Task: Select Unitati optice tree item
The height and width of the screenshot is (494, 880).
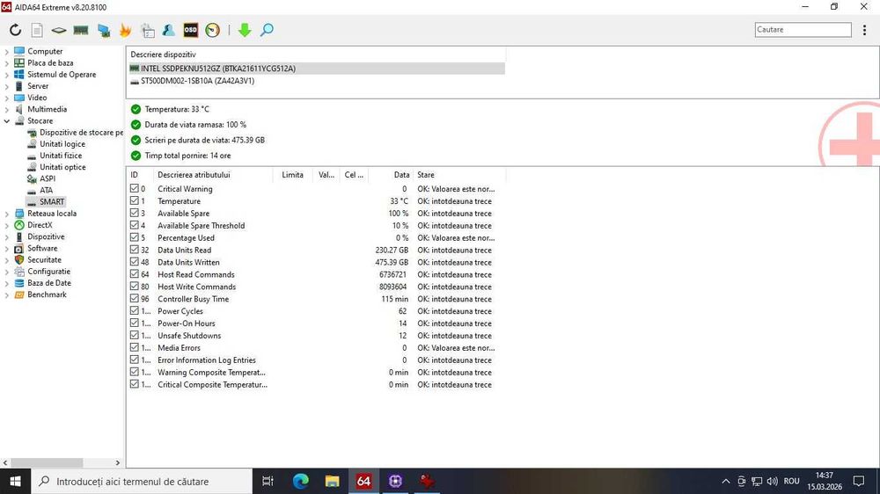Action: tap(62, 167)
